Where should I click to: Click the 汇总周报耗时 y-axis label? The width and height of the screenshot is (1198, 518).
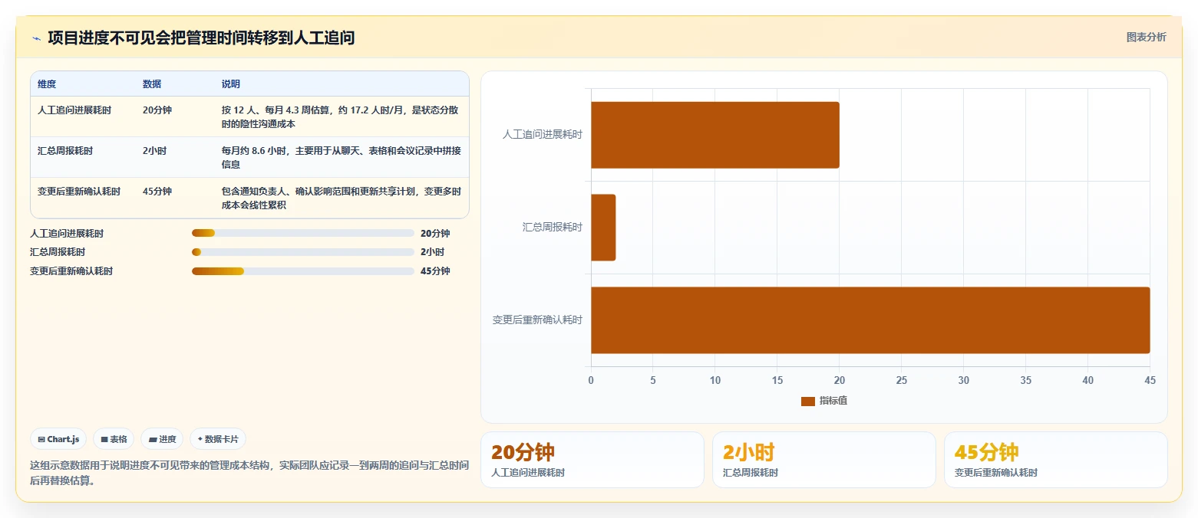(553, 228)
